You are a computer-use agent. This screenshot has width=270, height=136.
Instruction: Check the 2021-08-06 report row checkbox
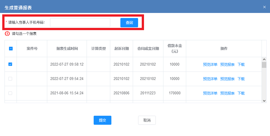click(10, 93)
